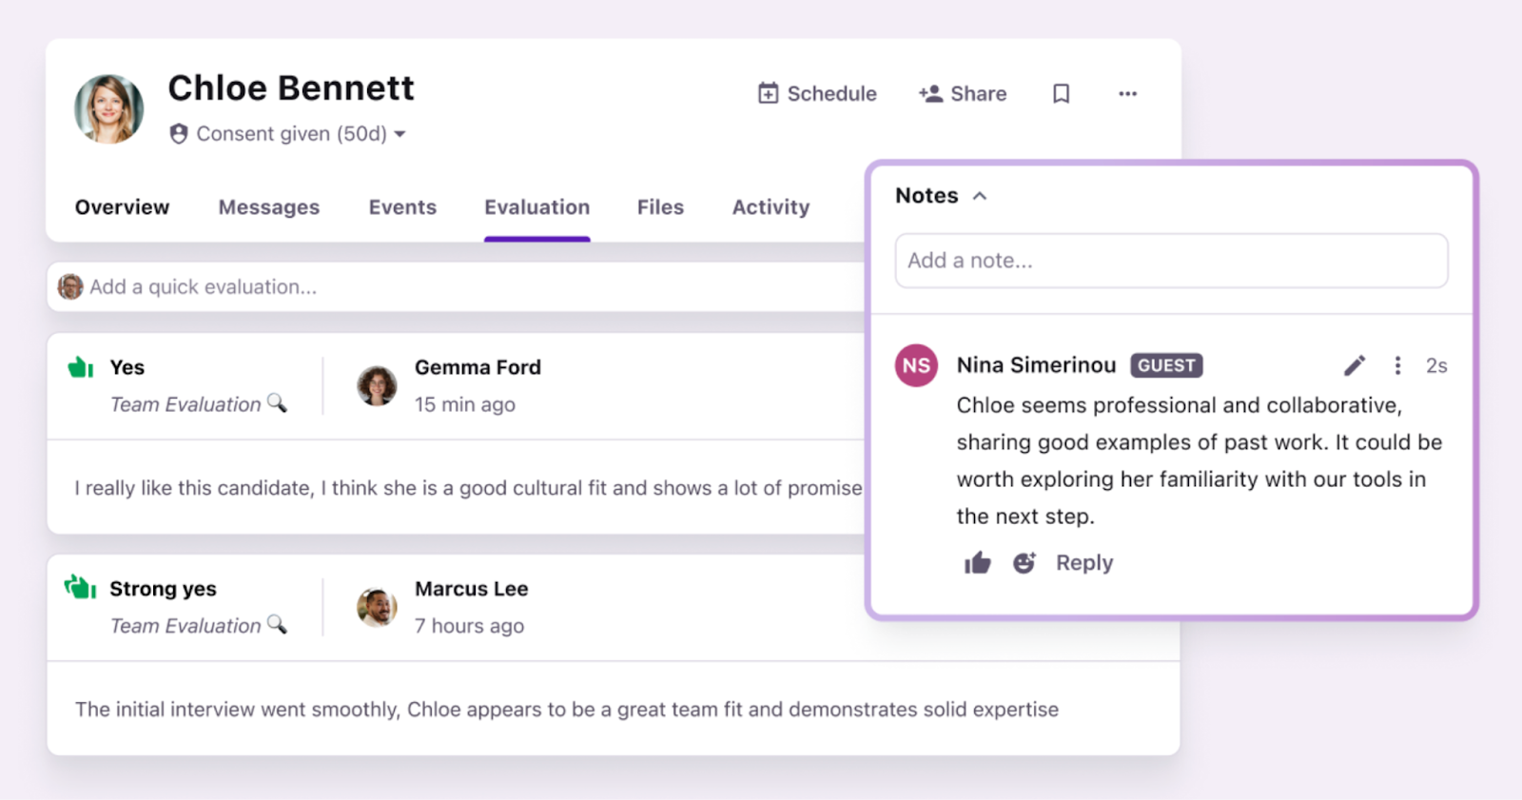This screenshot has height=800, width=1522.
Task: Select the Activity tab
Action: coord(771,207)
